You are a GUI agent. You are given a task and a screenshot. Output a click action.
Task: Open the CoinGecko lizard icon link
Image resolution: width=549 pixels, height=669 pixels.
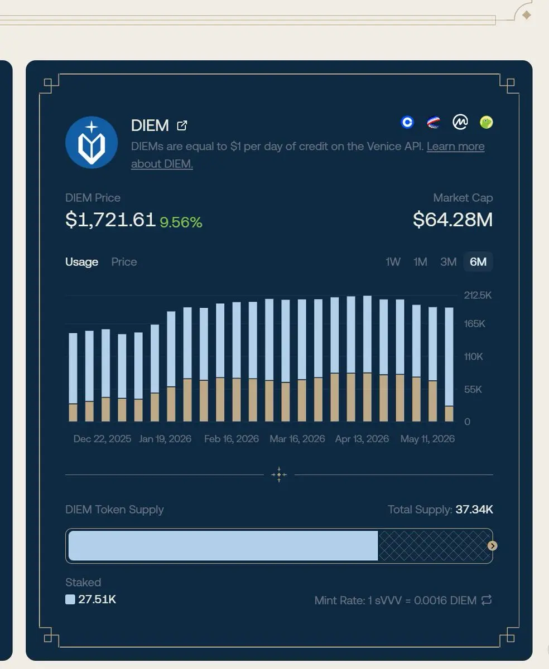(x=487, y=122)
